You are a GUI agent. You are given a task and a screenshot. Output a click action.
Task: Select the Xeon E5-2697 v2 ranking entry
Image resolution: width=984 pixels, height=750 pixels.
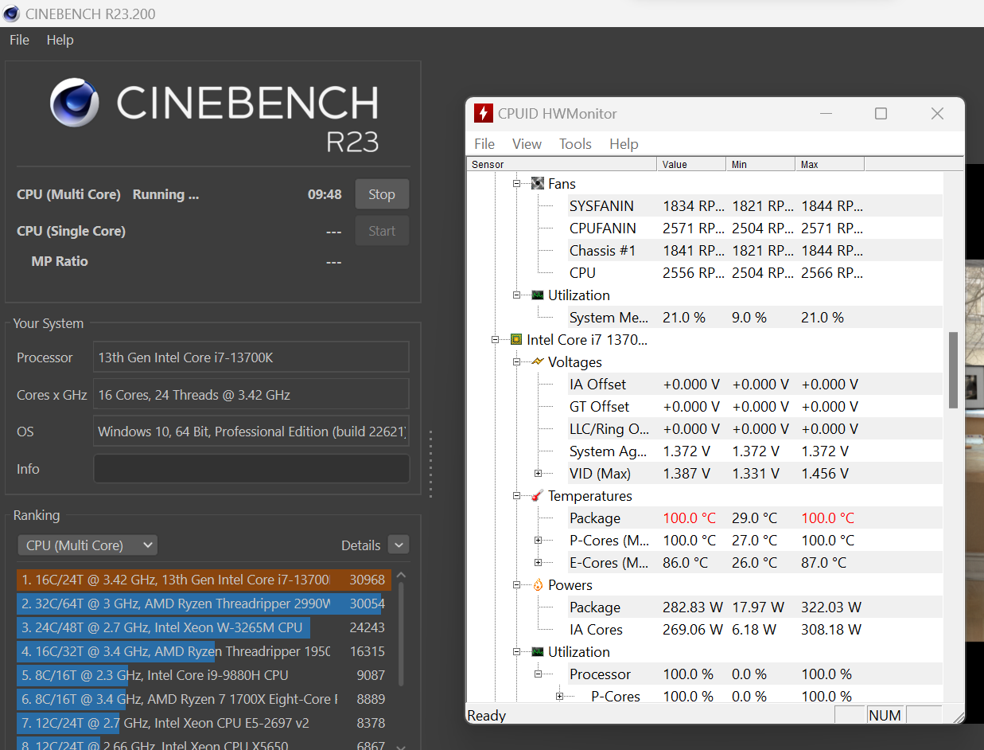[204, 723]
